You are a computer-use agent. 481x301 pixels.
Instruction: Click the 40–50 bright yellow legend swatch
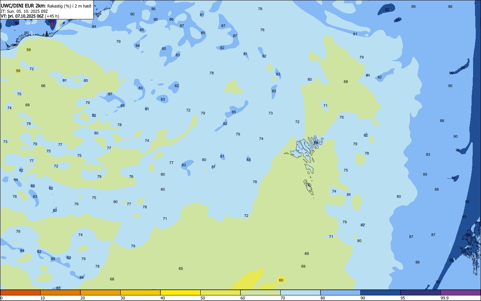180,293
